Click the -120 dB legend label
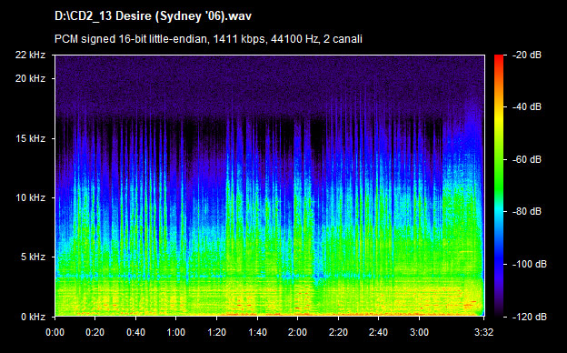Screen dimensions: 567x353 pyautogui.click(x=530, y=317)
